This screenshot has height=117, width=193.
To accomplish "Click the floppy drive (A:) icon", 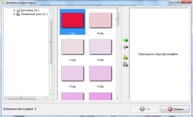I will tap(18, 10).
